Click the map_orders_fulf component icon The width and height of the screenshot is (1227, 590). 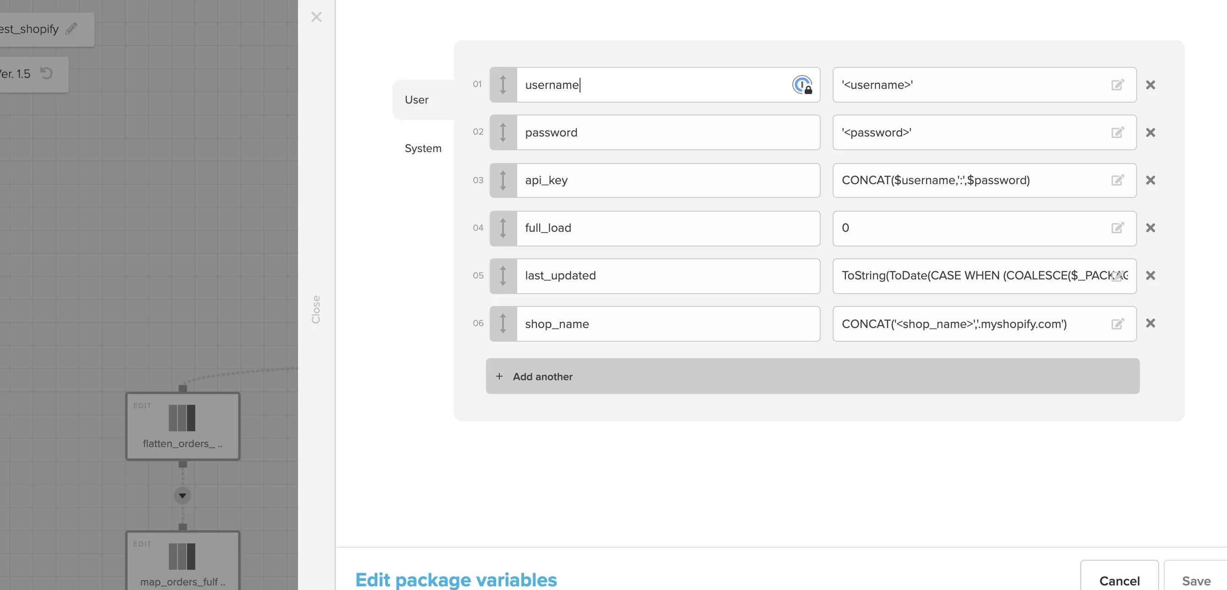(182, 556)
